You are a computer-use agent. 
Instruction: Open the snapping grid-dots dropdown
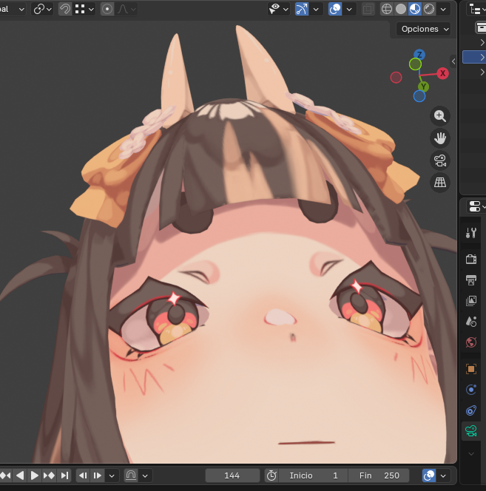coord(84,10)
